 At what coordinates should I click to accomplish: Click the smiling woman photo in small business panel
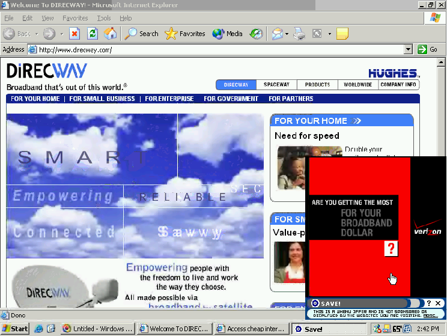(290, 263)
